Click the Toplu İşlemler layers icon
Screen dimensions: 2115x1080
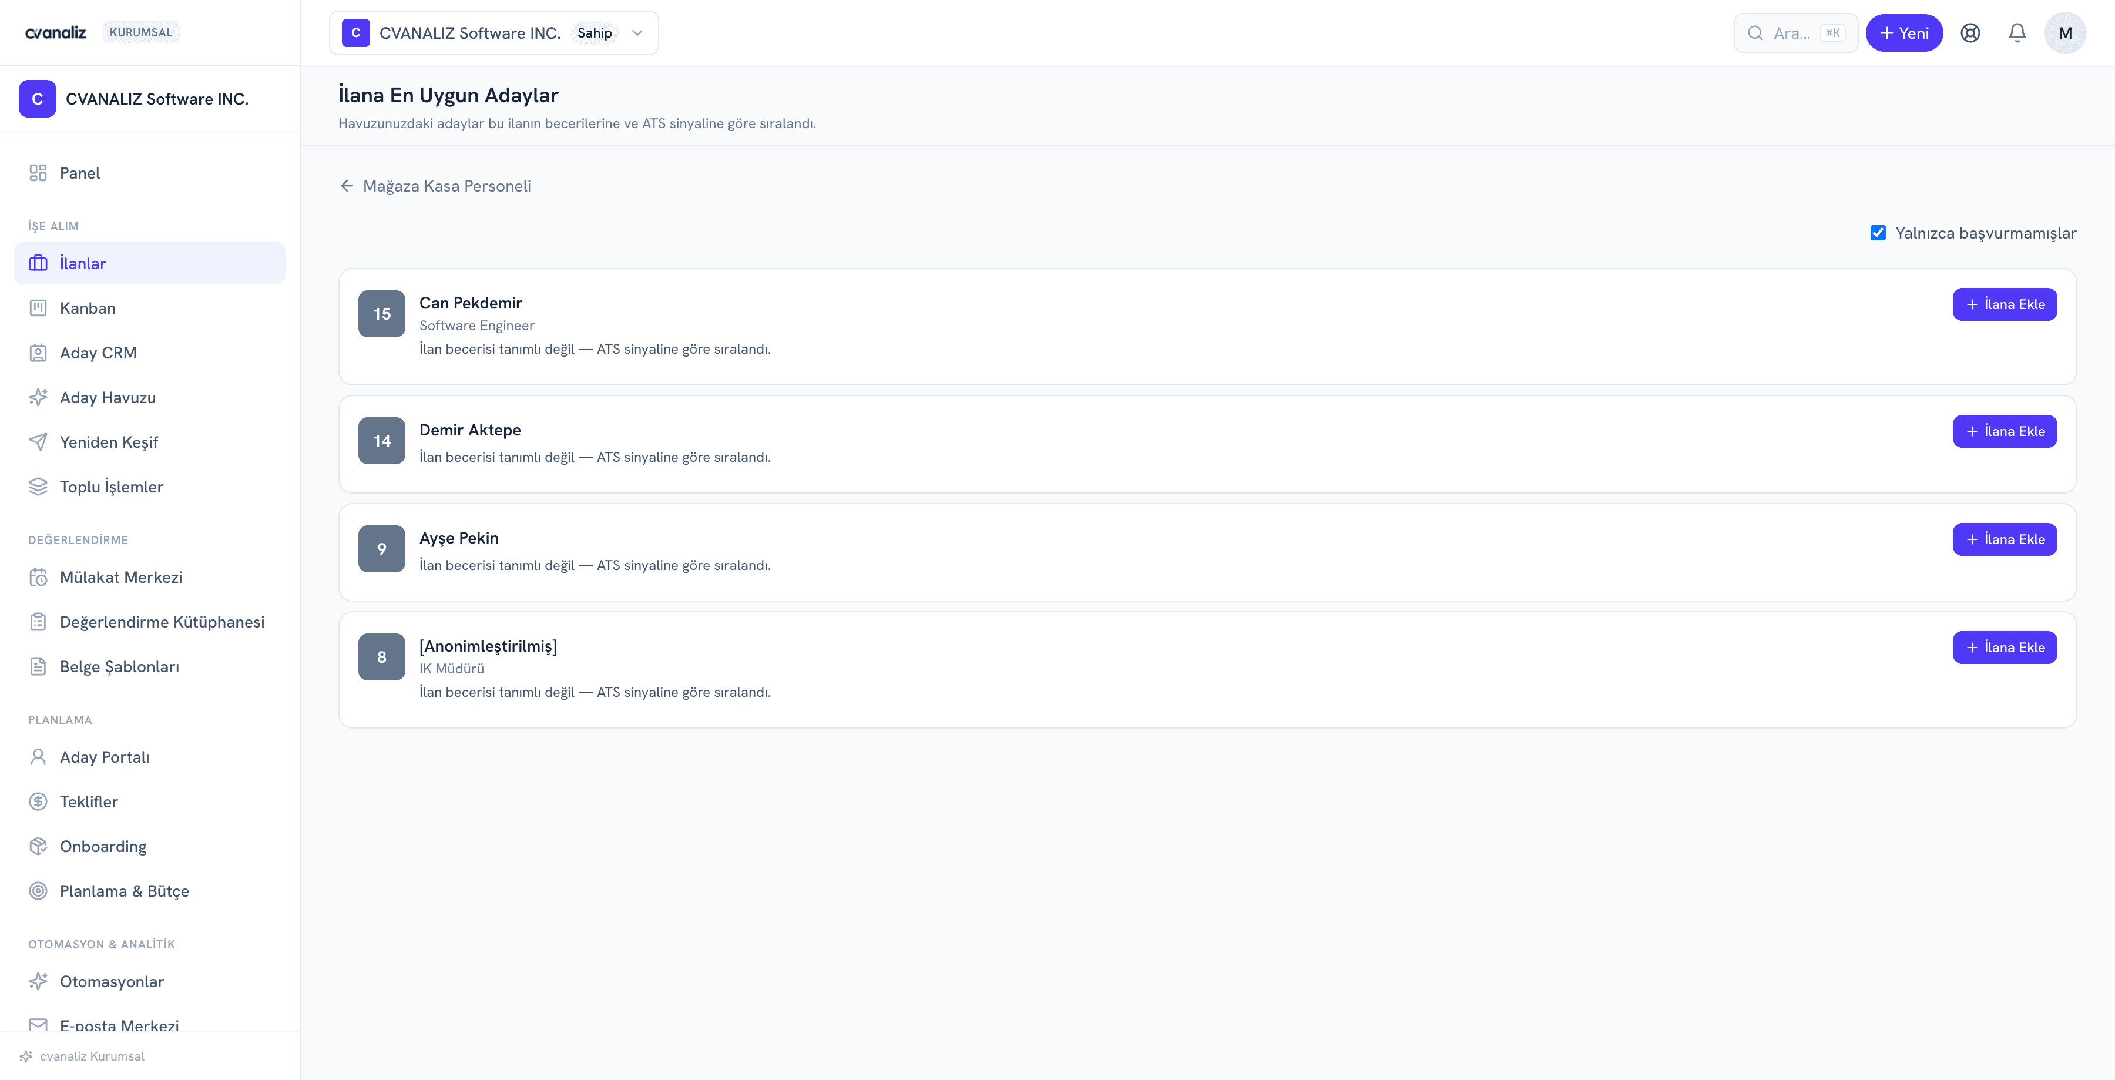pos(38,486)
